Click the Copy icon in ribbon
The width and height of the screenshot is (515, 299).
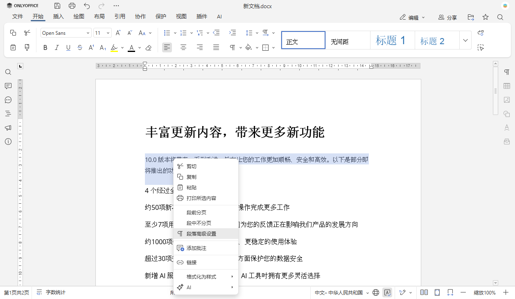[x=13, y=33]
